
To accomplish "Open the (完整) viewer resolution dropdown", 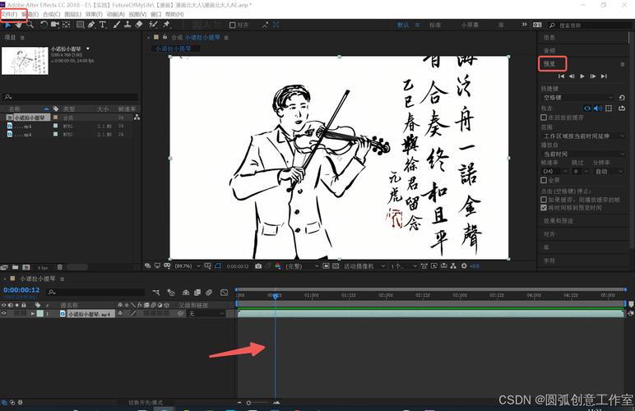I will coord(302,266).
